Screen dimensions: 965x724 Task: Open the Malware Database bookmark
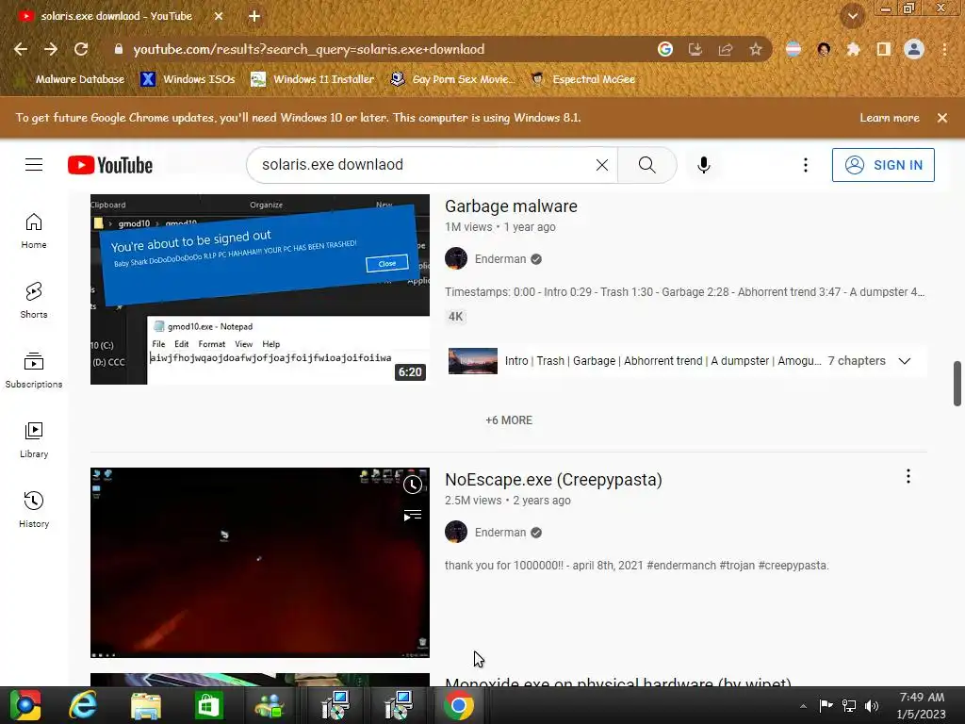[71, 79]
